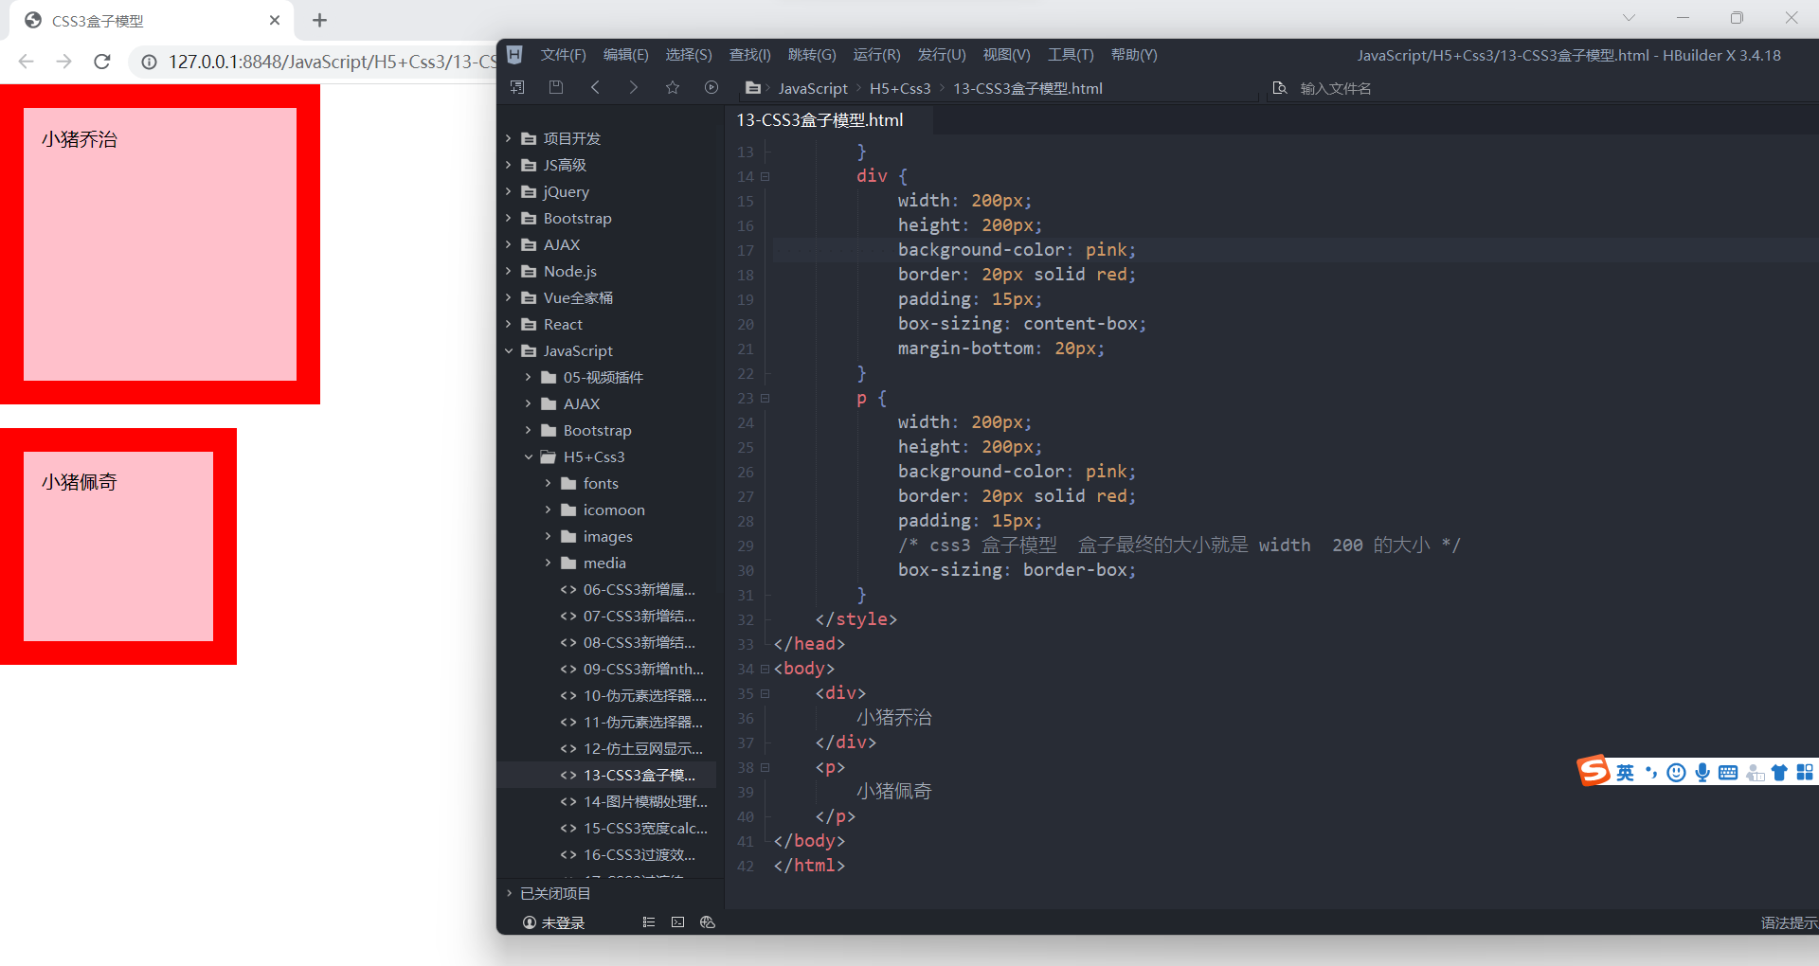This screenshot has height=966, width=1819.
Task: Toggle the back navigation arrow in toolbar
Action: pyautogui.click(x=596, y=87)
